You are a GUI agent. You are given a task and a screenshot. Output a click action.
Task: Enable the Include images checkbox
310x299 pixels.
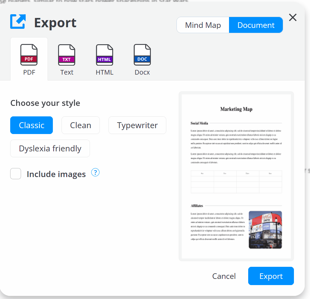click(15, 174)
